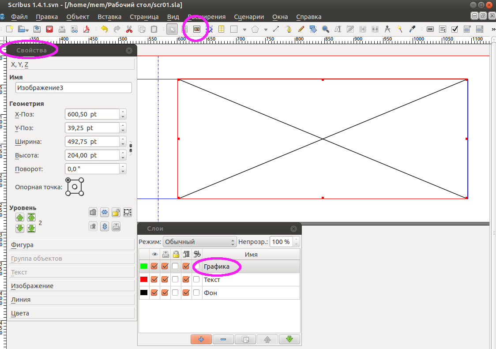Image resolution: width=496 pixels, height=349 pixels.
Task: Toggle printing for Графика layer
Action: pos(165,266)
